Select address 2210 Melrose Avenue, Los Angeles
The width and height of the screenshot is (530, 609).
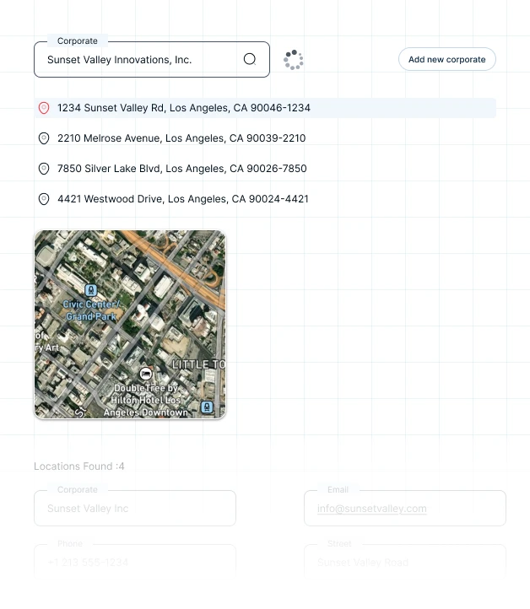click(181, 138)
